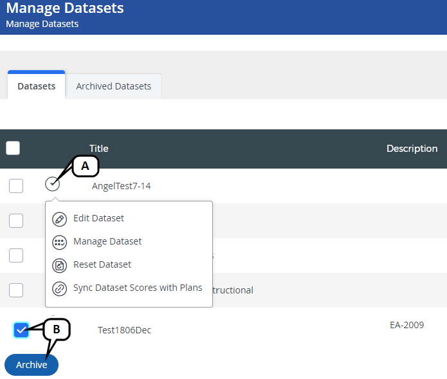The width and height of the screenshot is (447, 379).
Task: Click the chain-link icon for Sync Dataset Scores
Action: [x=59, y=288]
